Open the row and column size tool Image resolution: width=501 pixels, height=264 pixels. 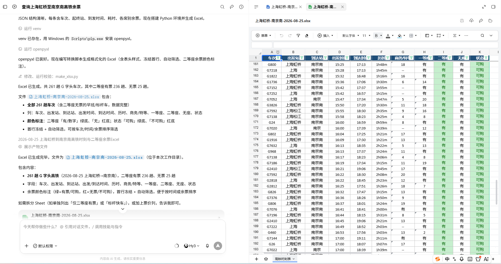coord(439,36)
